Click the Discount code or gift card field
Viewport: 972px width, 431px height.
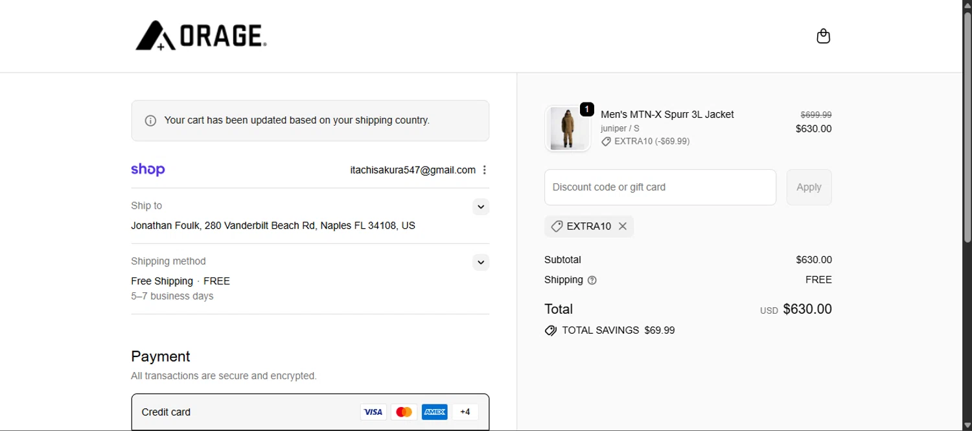point(660,187)
